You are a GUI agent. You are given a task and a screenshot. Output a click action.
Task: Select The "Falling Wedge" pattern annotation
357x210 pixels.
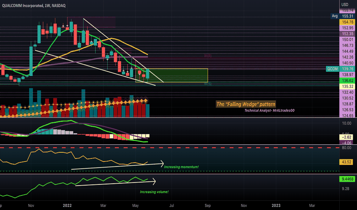246,104
